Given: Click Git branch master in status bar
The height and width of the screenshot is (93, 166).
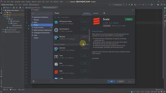Looking at the screenshot, I should tap(155, 92).
